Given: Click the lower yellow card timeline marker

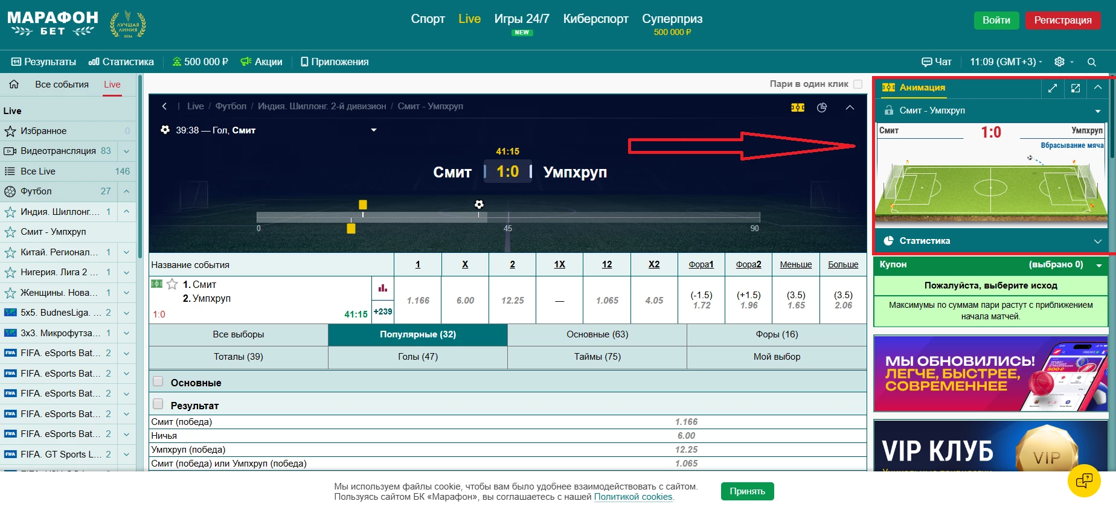Looking at the screenshot, I should point(351,228).
